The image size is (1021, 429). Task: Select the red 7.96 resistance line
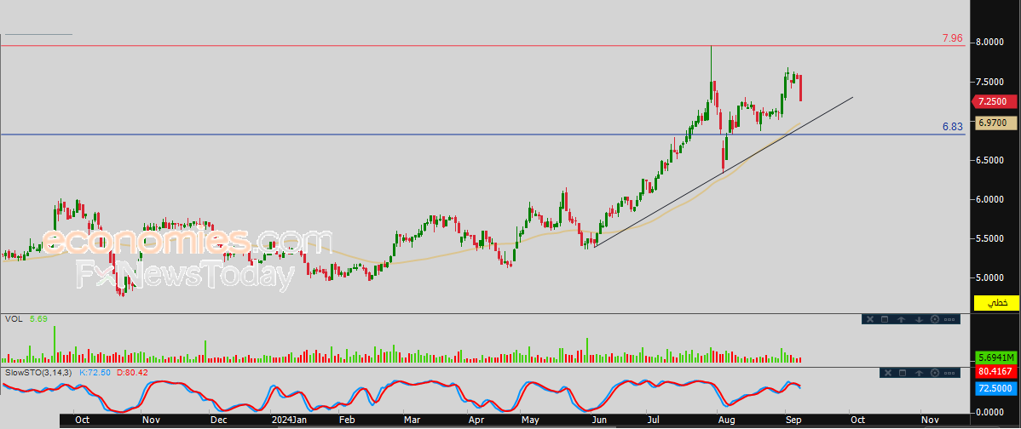click(x=482, y=45)
